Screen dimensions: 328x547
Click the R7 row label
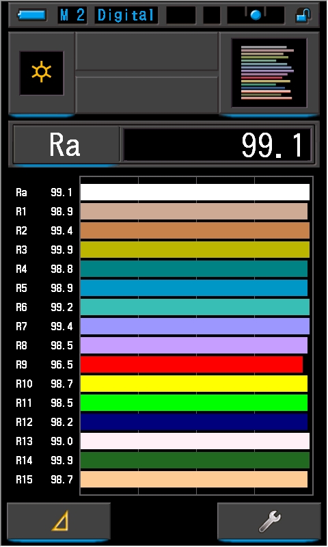click(21, 326)
